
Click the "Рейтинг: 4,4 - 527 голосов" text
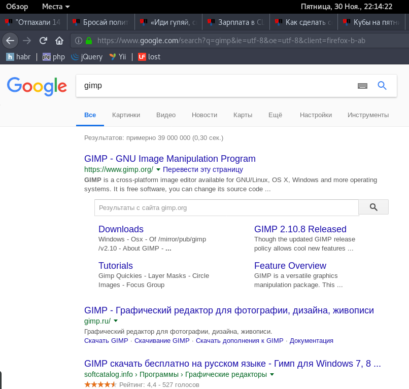159,384
